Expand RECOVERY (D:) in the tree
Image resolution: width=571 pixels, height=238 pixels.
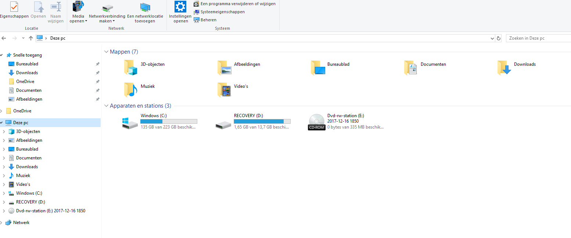[x=4, y=202]
